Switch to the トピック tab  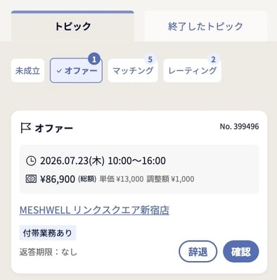click(x=72, y=26)
